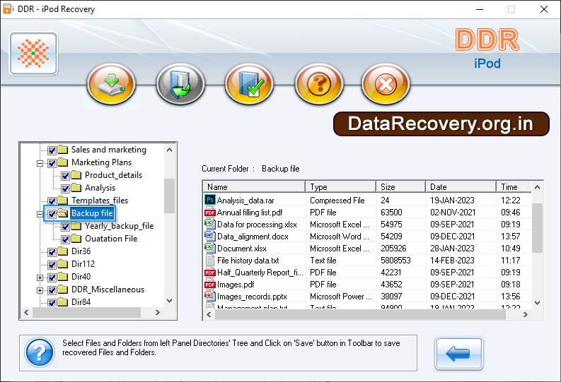Image resolution: width=561 pixels, height=382 pixels.
Task: Toggle the Marketing Plans checkbox
Action: [52, 163]
